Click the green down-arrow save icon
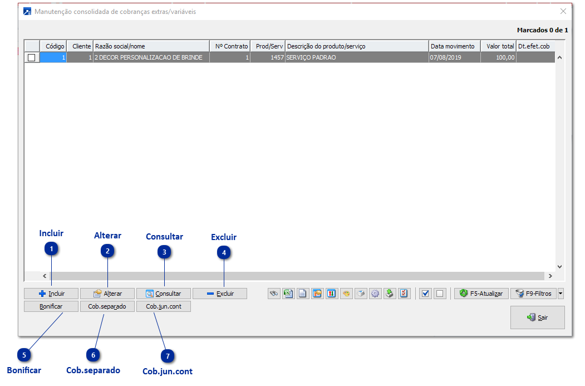 pyautogui.click(x=389, y=294)
